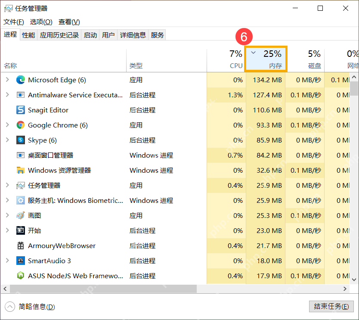359x320 pixels.
Task: Click the horizontal scrollbar right arrow
Action: point(345,289)
